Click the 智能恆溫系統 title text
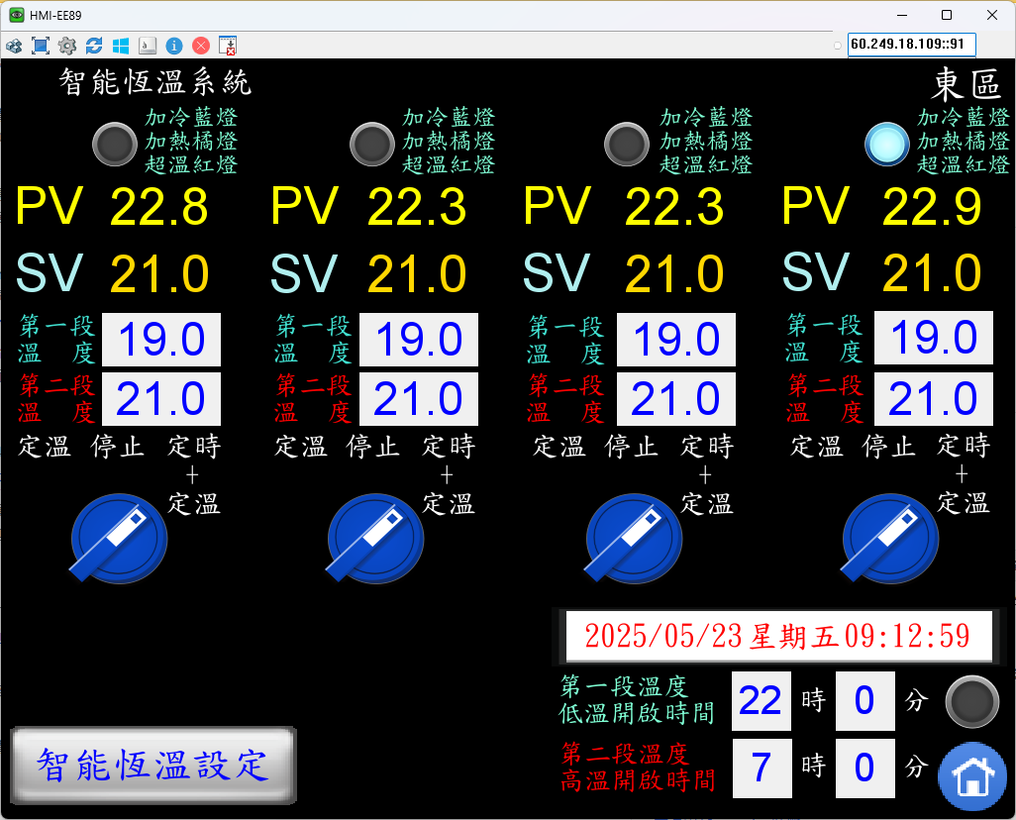Screen dimensions: 1016x820 [154, 82]
